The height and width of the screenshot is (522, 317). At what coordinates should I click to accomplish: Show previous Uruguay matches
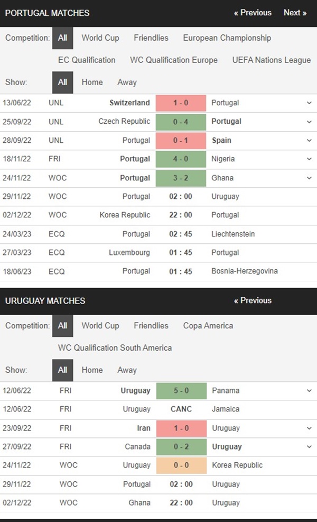(253, 300)
